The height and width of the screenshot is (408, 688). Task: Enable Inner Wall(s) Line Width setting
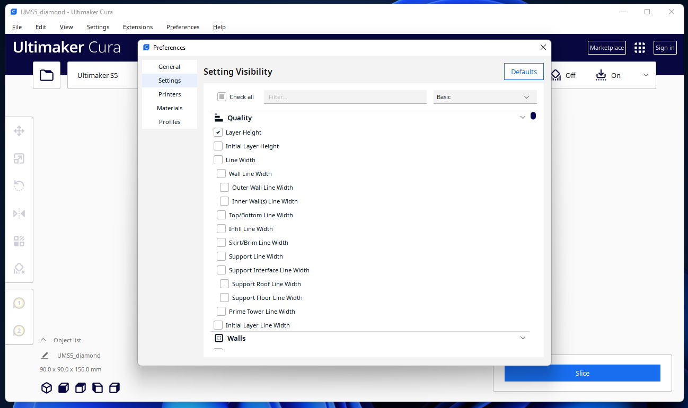tap(224, 201)
